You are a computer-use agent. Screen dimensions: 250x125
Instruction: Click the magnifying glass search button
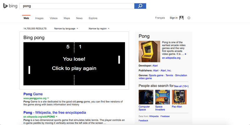tap(140, 6)
